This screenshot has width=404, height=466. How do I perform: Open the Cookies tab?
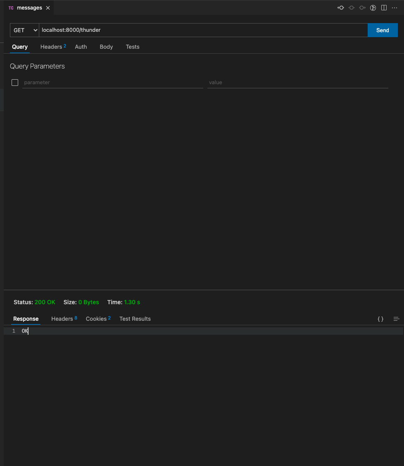pyautogui.click(x=98, y=319)
